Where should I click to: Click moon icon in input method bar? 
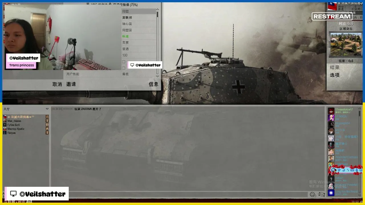(x=344, y=170)
